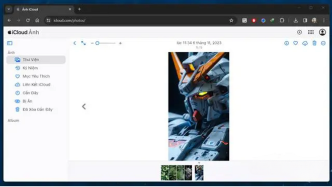Open the tab search dropdown arrow
332x187 pixels.
pos(9,10)
